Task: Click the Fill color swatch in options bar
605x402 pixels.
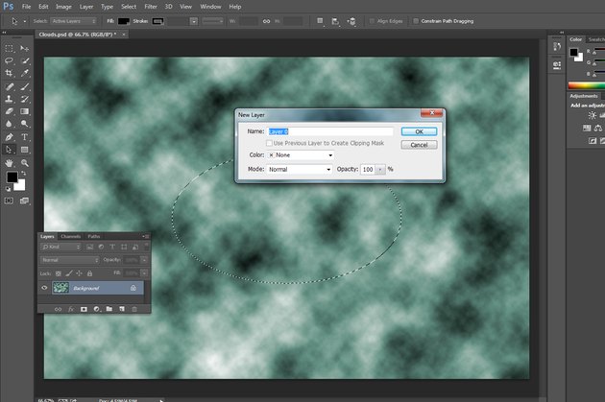Action: point(124,21)
